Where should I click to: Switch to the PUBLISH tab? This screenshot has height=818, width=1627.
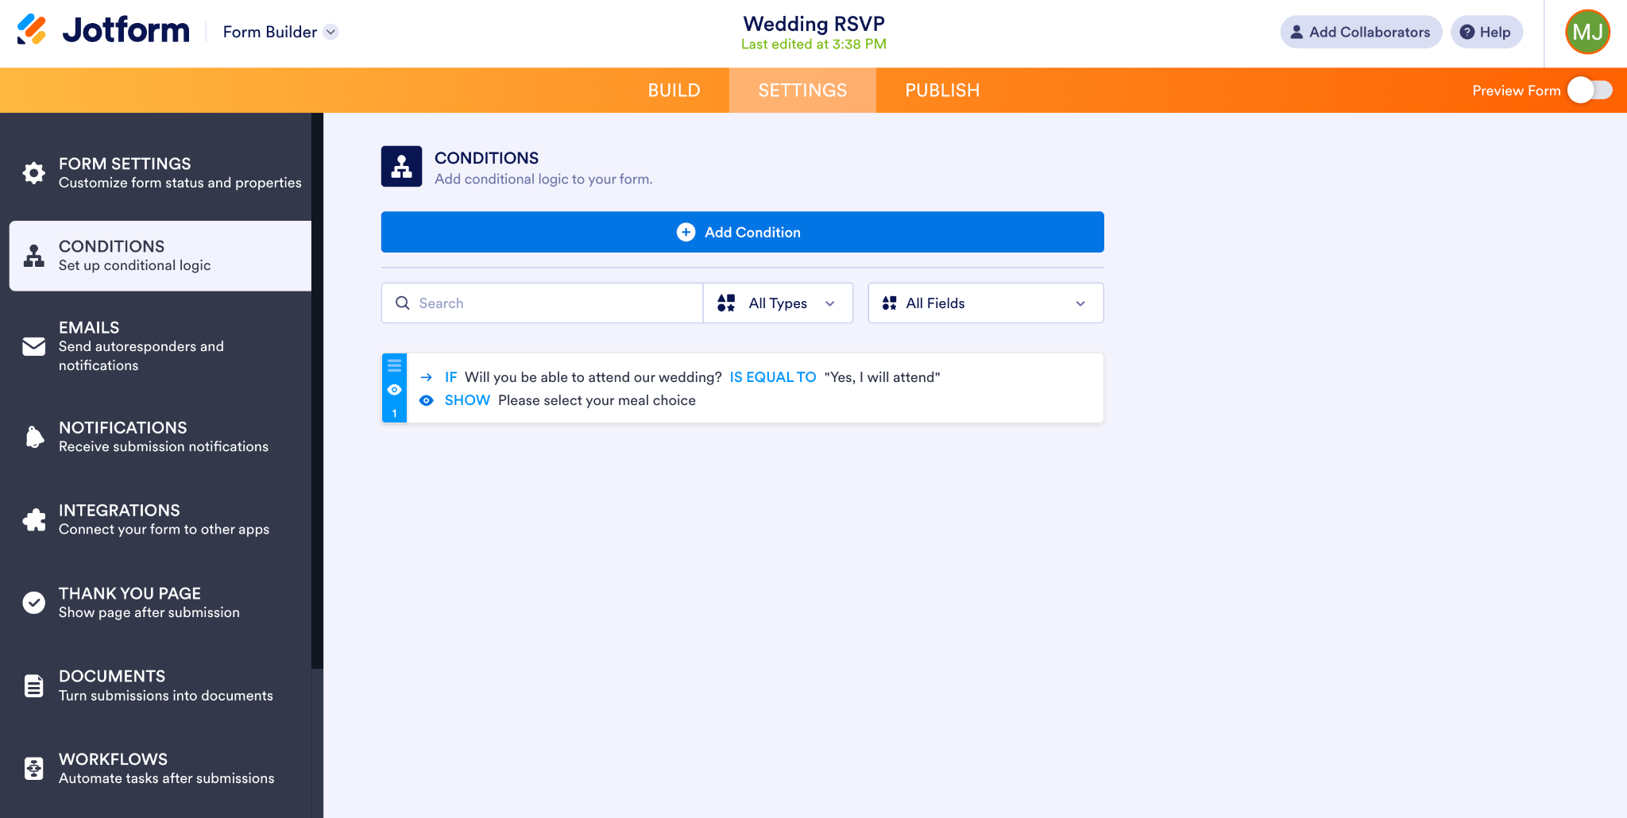(942, 91)
